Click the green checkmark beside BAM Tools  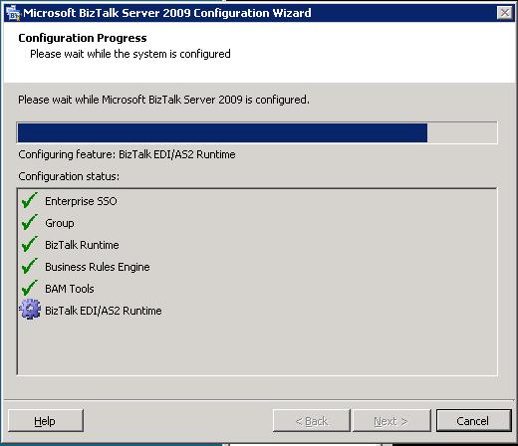pyautogui.click(x=30, y=288)
